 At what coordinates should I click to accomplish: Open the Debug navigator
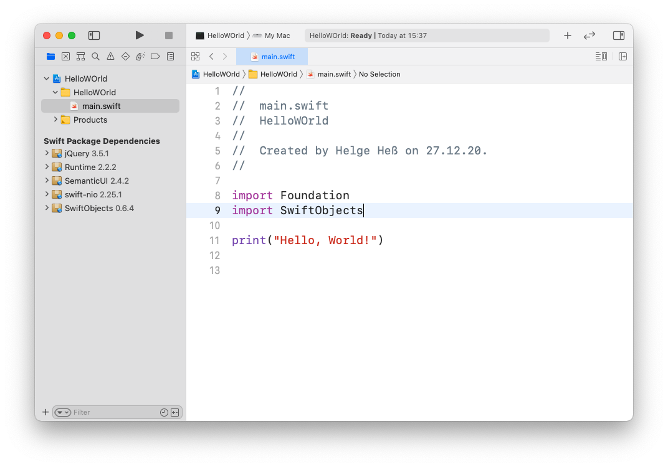tap(140, 56)
